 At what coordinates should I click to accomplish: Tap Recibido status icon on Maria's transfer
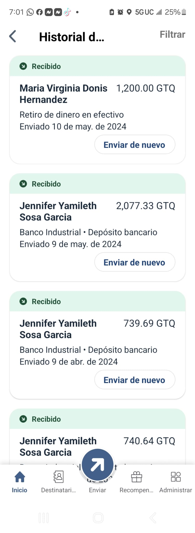click(x=23, y=66)
